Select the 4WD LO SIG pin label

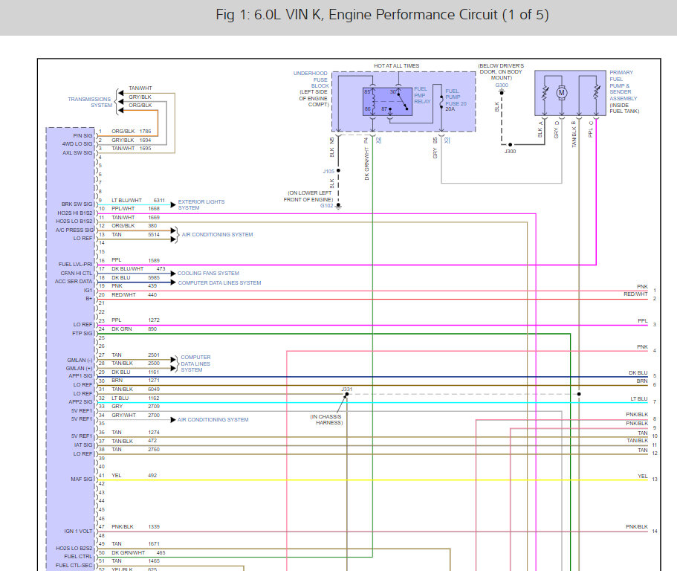tap(77, 144)
